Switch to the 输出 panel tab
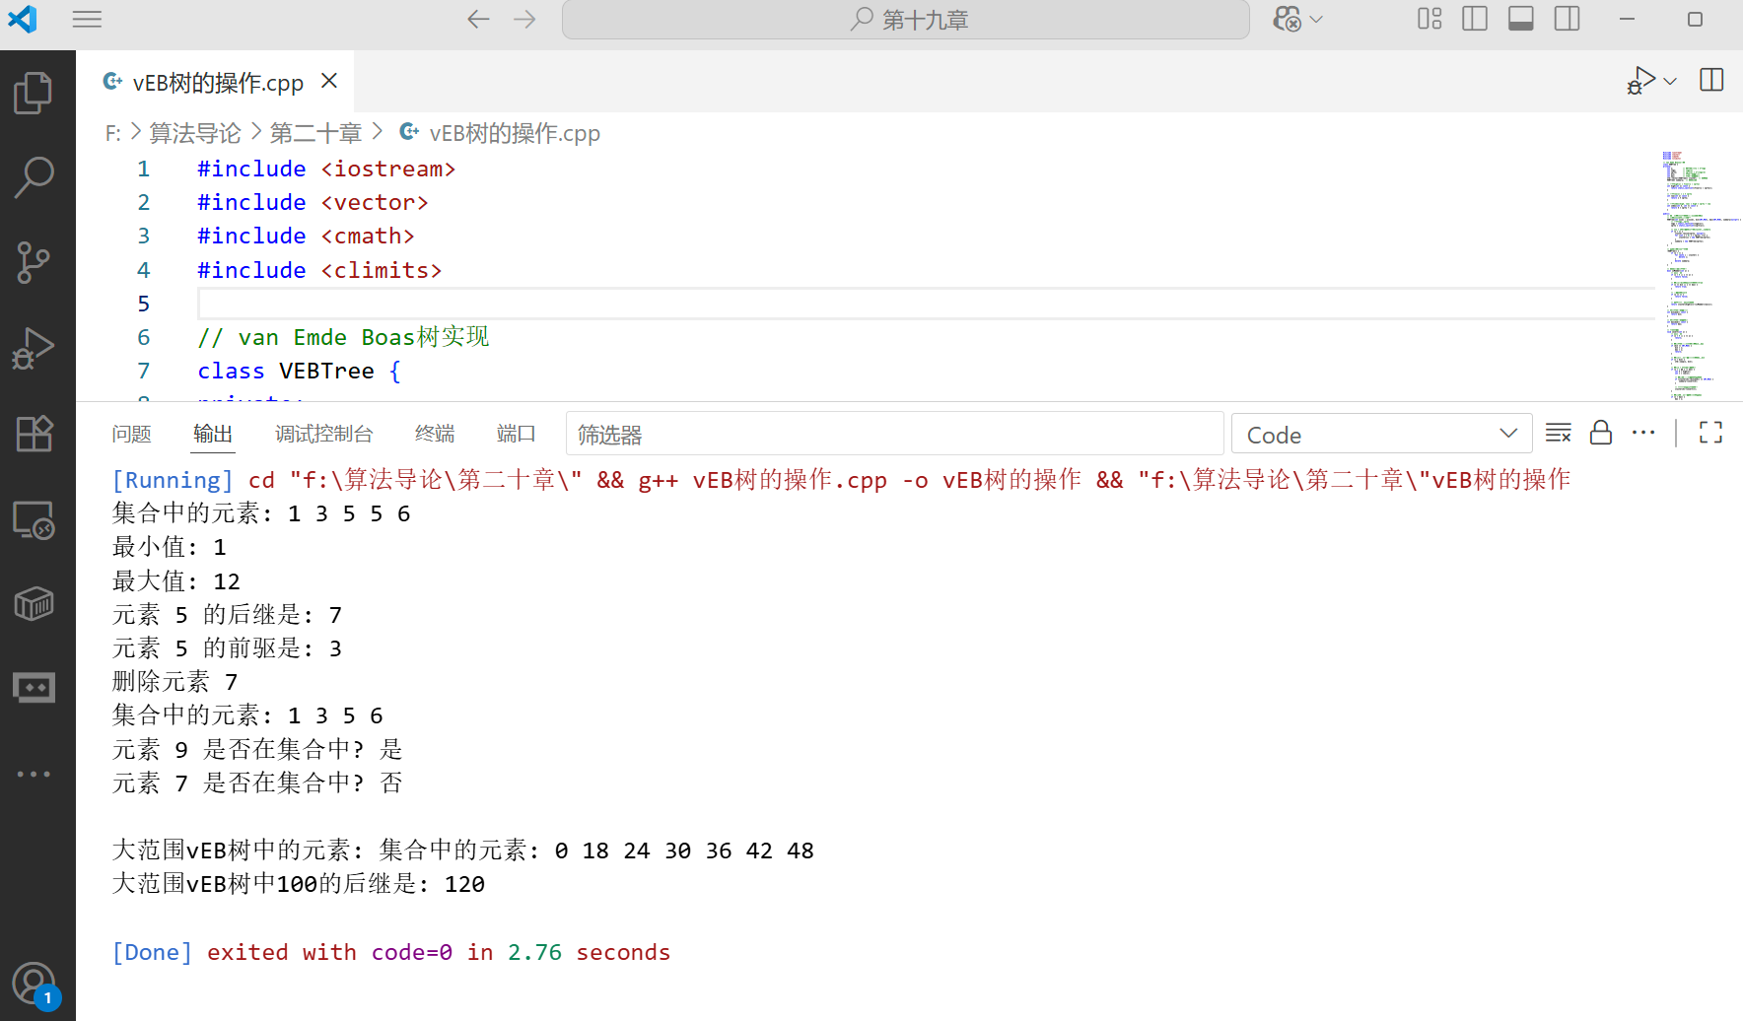 [213, 434]
